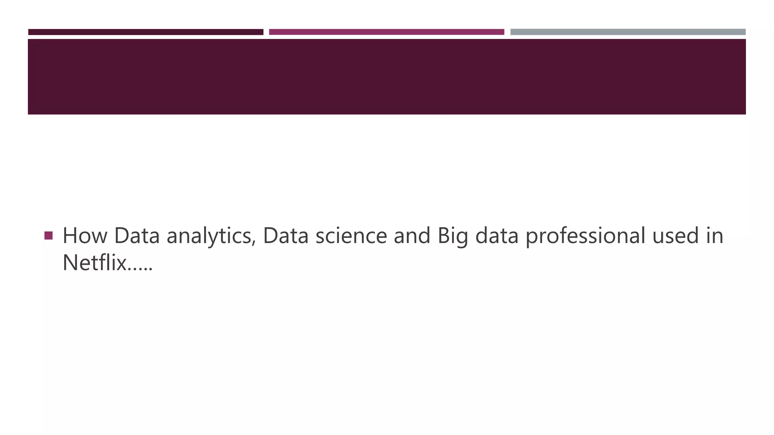Click the gray accent bar at top right
Image resolution: width=774 pixels, height=435 pixels.
pyautogui.click(x=628, y=32)
